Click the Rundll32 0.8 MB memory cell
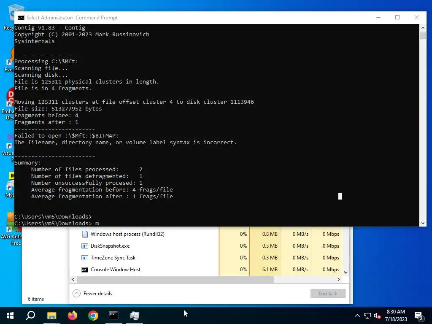Viewport: 432px width, 324px height. [x=265, y=234]
